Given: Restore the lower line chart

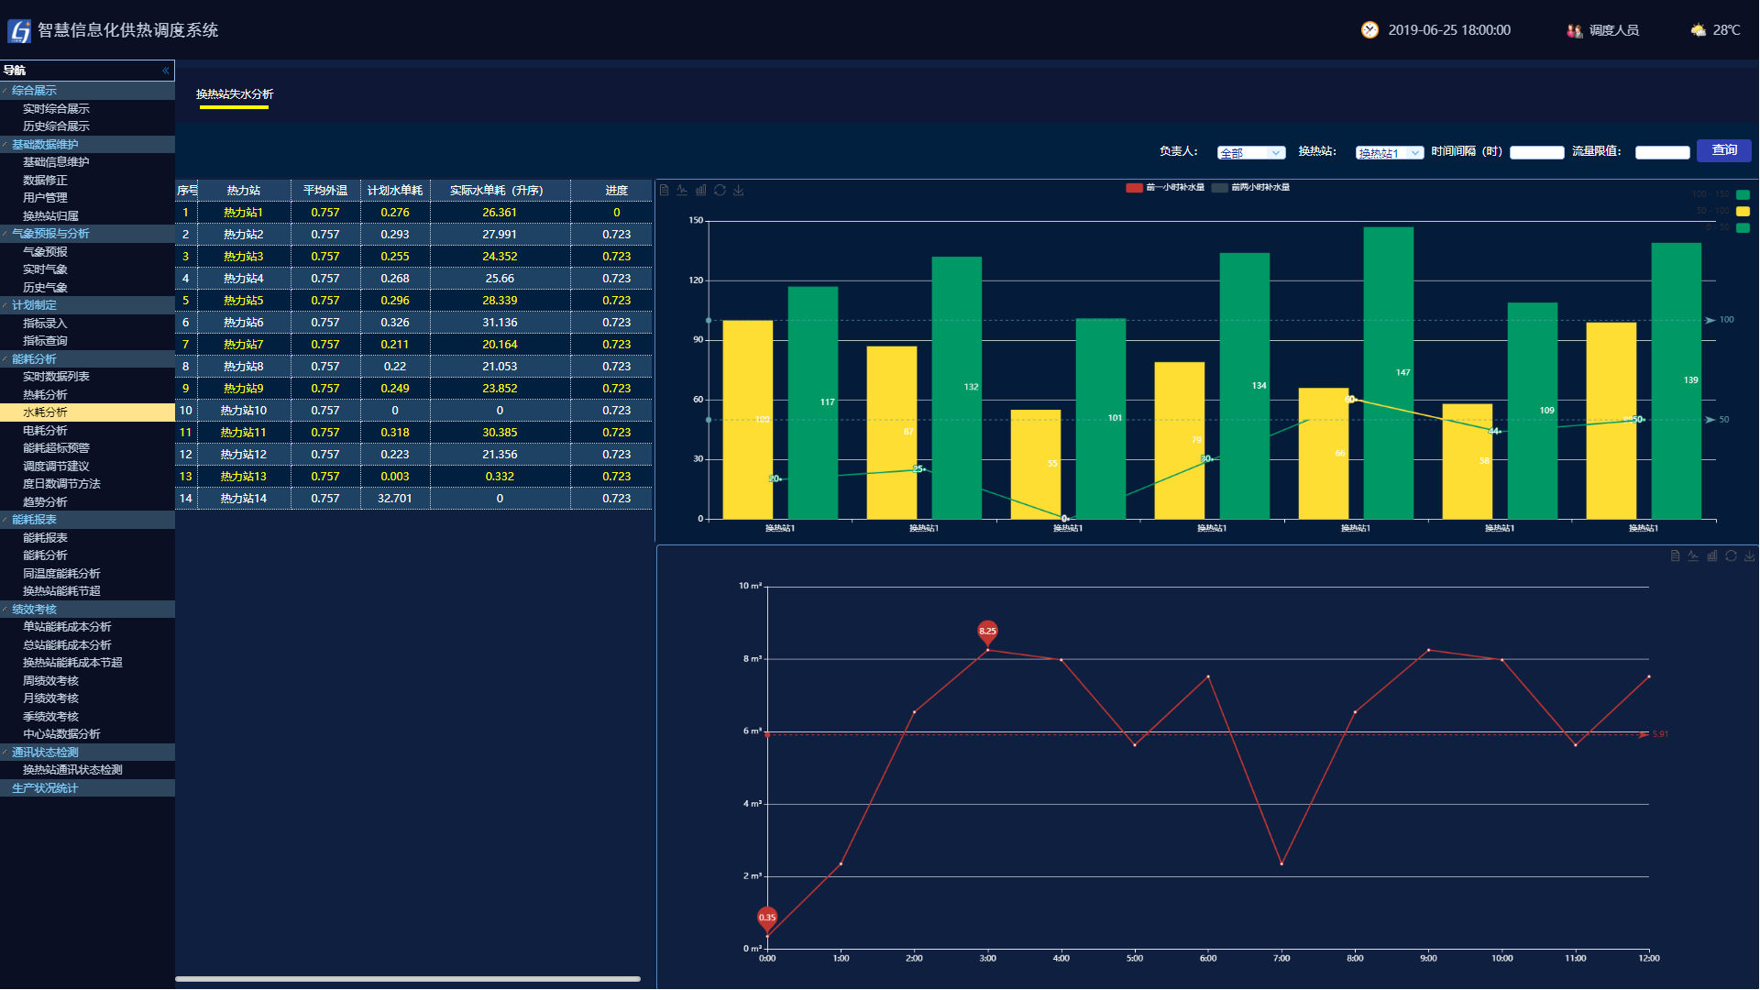Looking at the screenshot, I should pyautogui.click(x=1731, y=556).
